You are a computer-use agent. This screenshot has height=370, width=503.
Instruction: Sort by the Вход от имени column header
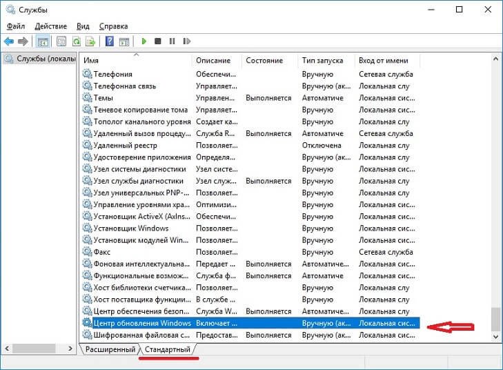point(387,60)
